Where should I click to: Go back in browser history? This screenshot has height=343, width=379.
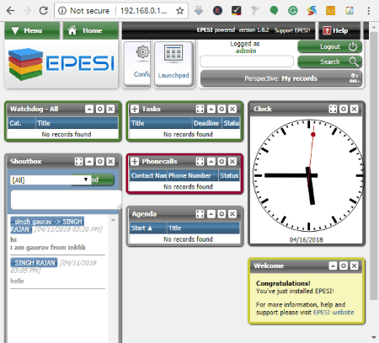click(10, 11)
